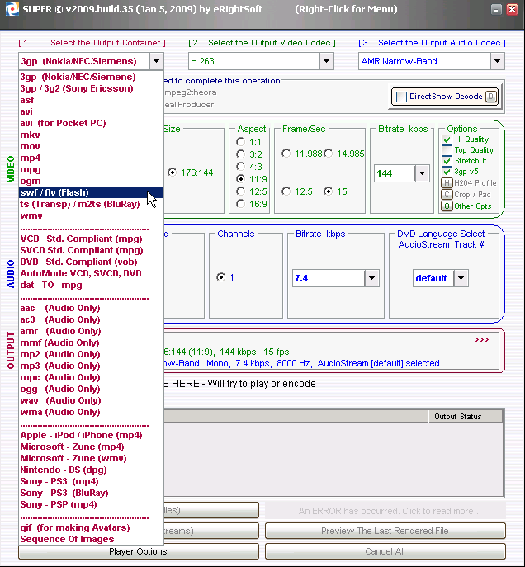Close the SUPER window
Image resolution: width=525 pixels, height=567 pixels.
pyautogui.click(x=512, y=9)
